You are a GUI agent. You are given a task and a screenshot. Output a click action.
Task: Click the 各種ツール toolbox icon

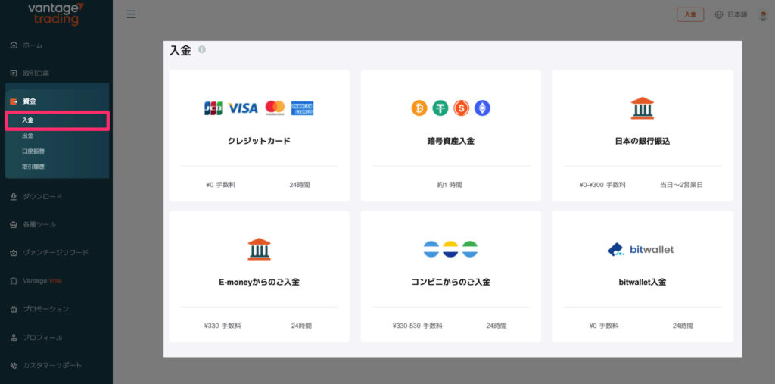14,225
